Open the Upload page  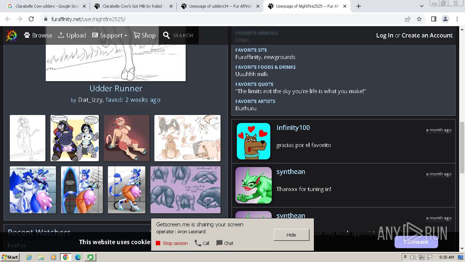(x=72, y=35)
